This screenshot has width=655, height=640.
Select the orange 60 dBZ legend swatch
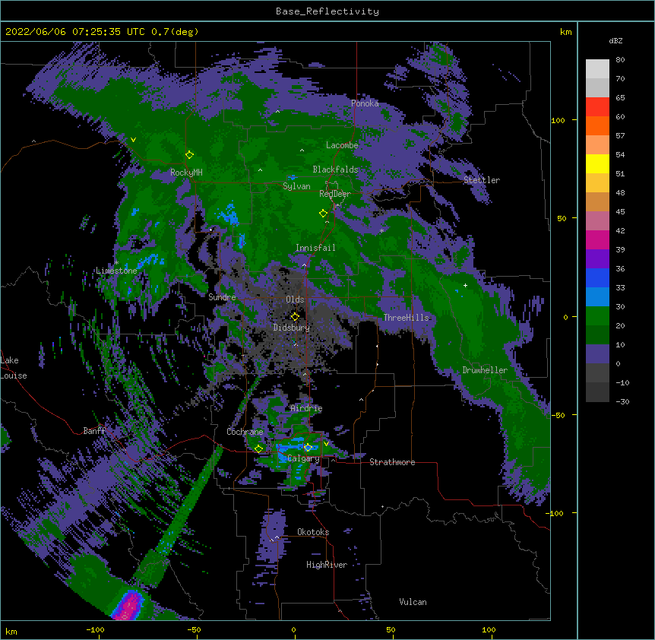(597, 125)
